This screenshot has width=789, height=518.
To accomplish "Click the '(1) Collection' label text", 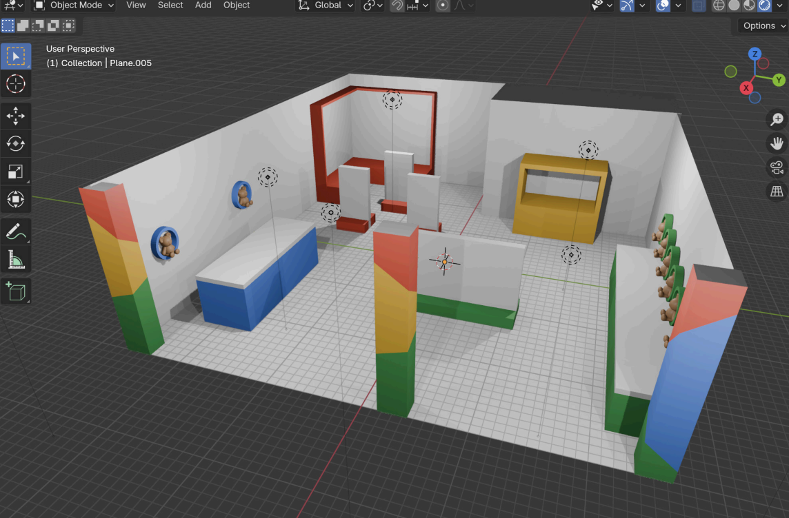I will click(x=74, y=63).
